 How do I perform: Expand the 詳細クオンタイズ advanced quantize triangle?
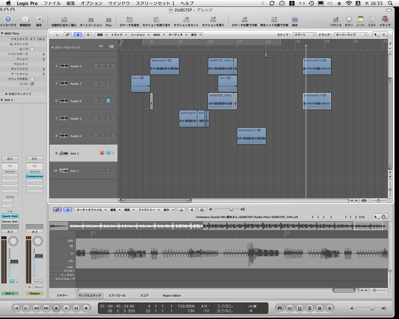tap(7, 94)
